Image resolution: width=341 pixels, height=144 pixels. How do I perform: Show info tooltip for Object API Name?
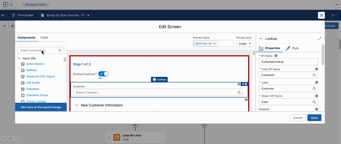coord(316,96)
